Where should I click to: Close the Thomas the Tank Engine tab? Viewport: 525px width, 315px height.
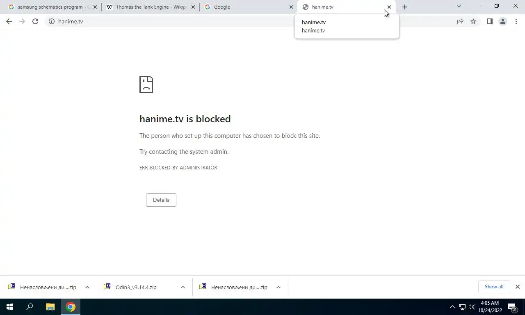point(193,7)
